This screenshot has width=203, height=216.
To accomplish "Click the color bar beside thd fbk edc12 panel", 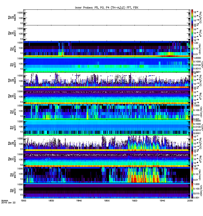I will pos(192,112).
